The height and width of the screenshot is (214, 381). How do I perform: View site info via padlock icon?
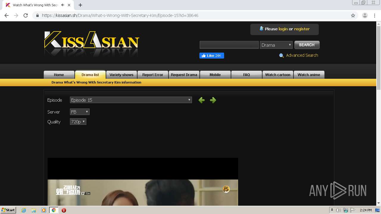(38, 15)
